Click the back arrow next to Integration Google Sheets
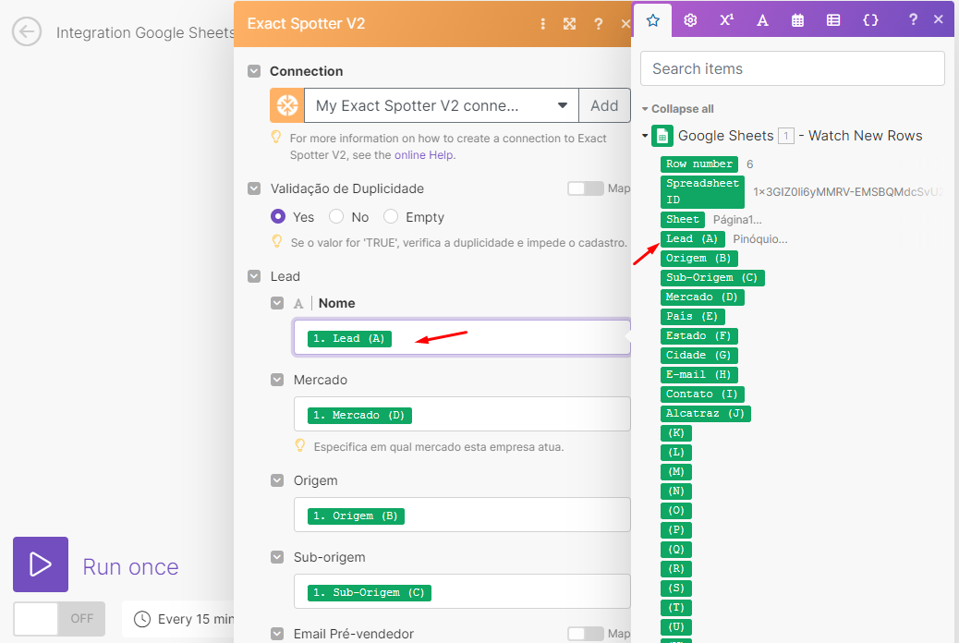 pyautogui.click(x=27, y=31)
